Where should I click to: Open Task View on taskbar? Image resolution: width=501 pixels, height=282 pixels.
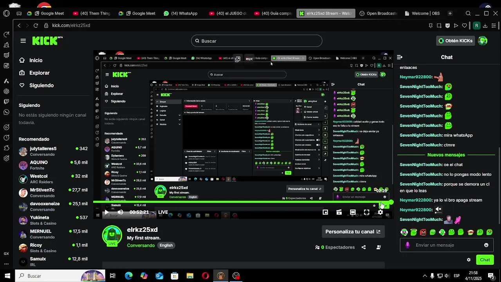tap(113, 276)
